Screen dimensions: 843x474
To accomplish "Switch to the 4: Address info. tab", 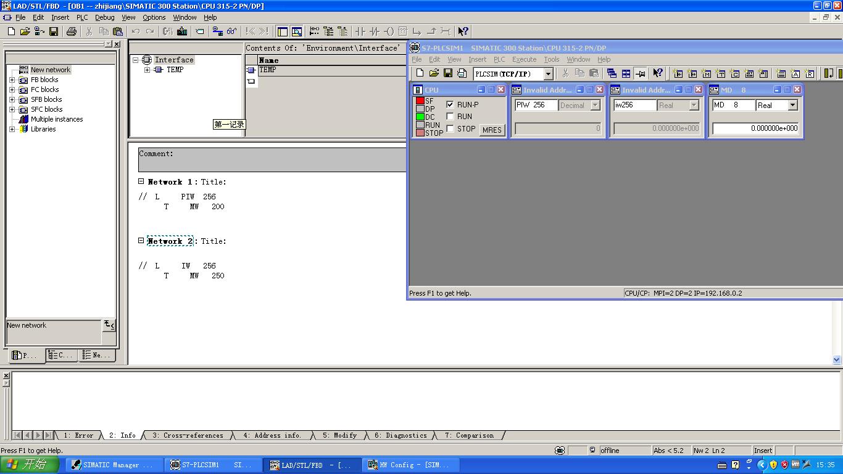I will pyautogui.click(x=272, y=435).
